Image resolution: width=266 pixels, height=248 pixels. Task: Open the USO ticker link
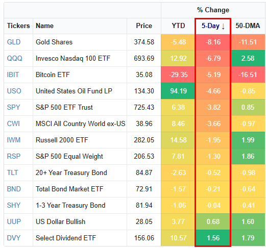point(14,91)
